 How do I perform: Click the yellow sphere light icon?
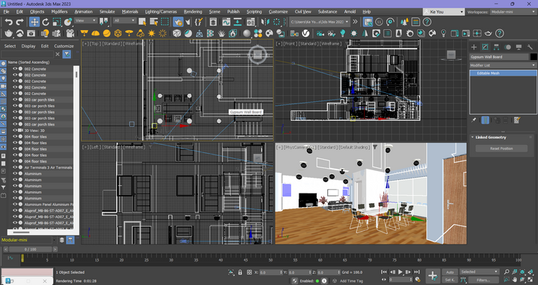tap(107, 33)
